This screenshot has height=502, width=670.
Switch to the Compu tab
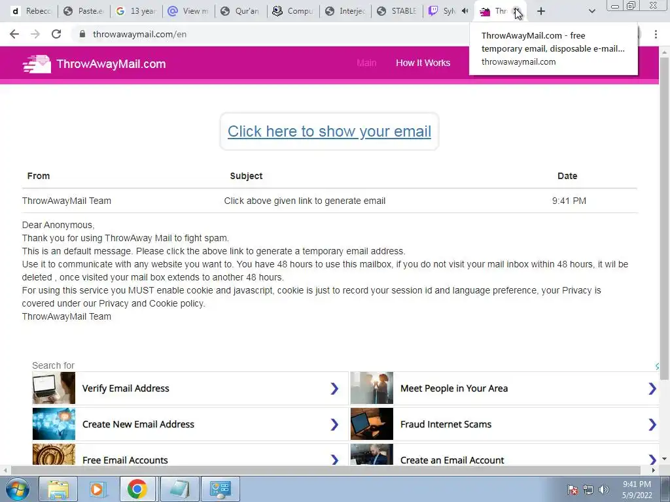[x=293, y=11]
